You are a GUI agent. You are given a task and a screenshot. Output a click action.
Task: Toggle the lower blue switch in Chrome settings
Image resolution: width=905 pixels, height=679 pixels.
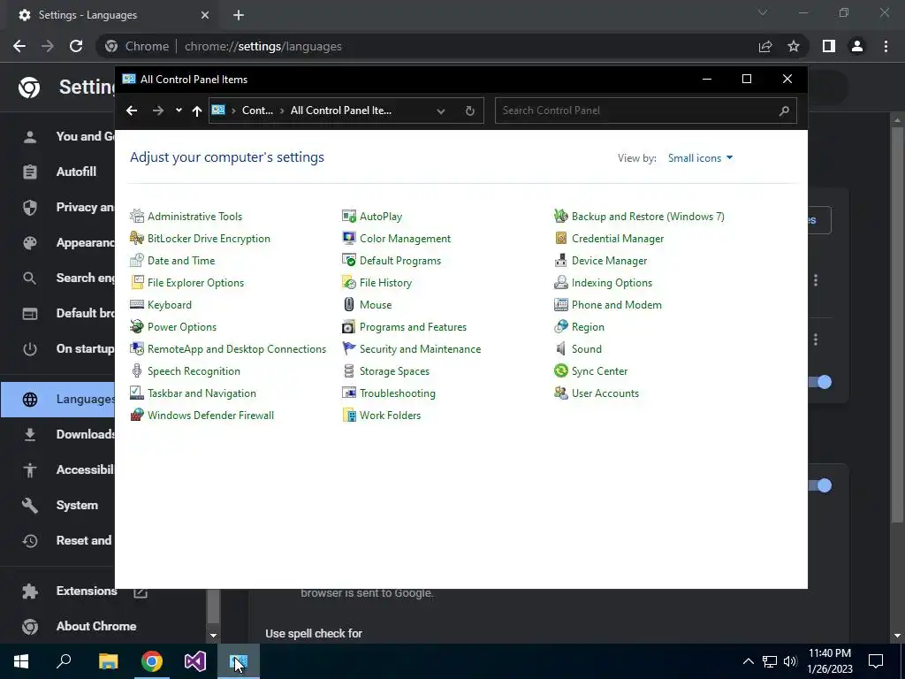(x=820, y=485)
